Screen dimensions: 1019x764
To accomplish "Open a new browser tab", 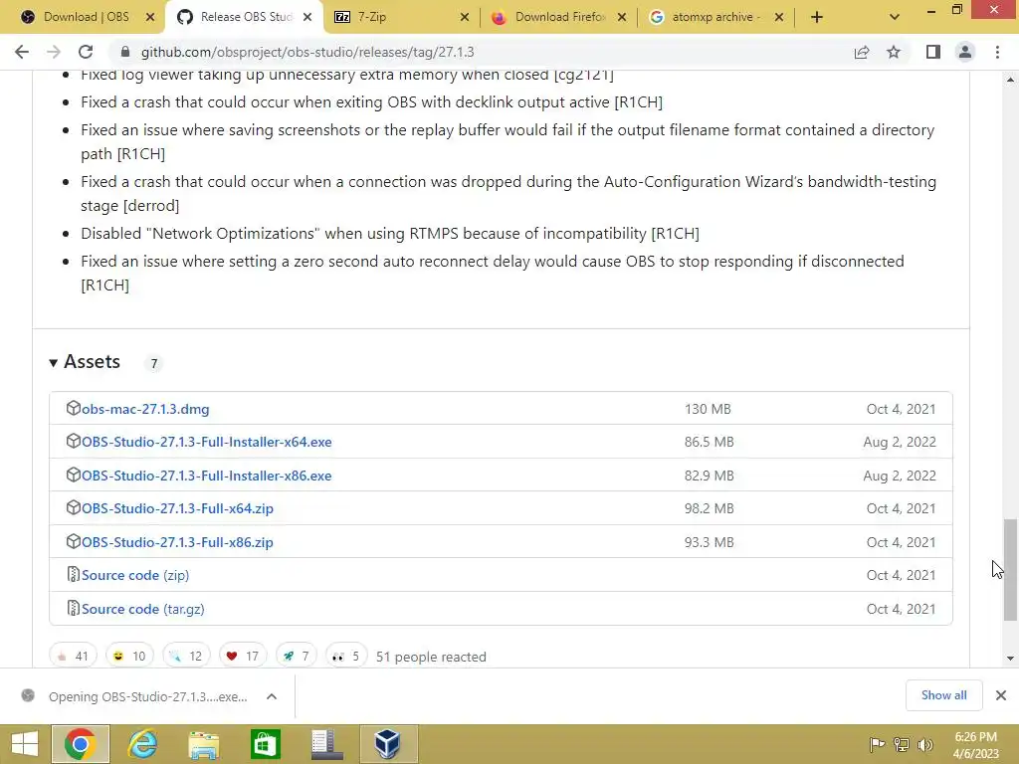I will [817, 18].
